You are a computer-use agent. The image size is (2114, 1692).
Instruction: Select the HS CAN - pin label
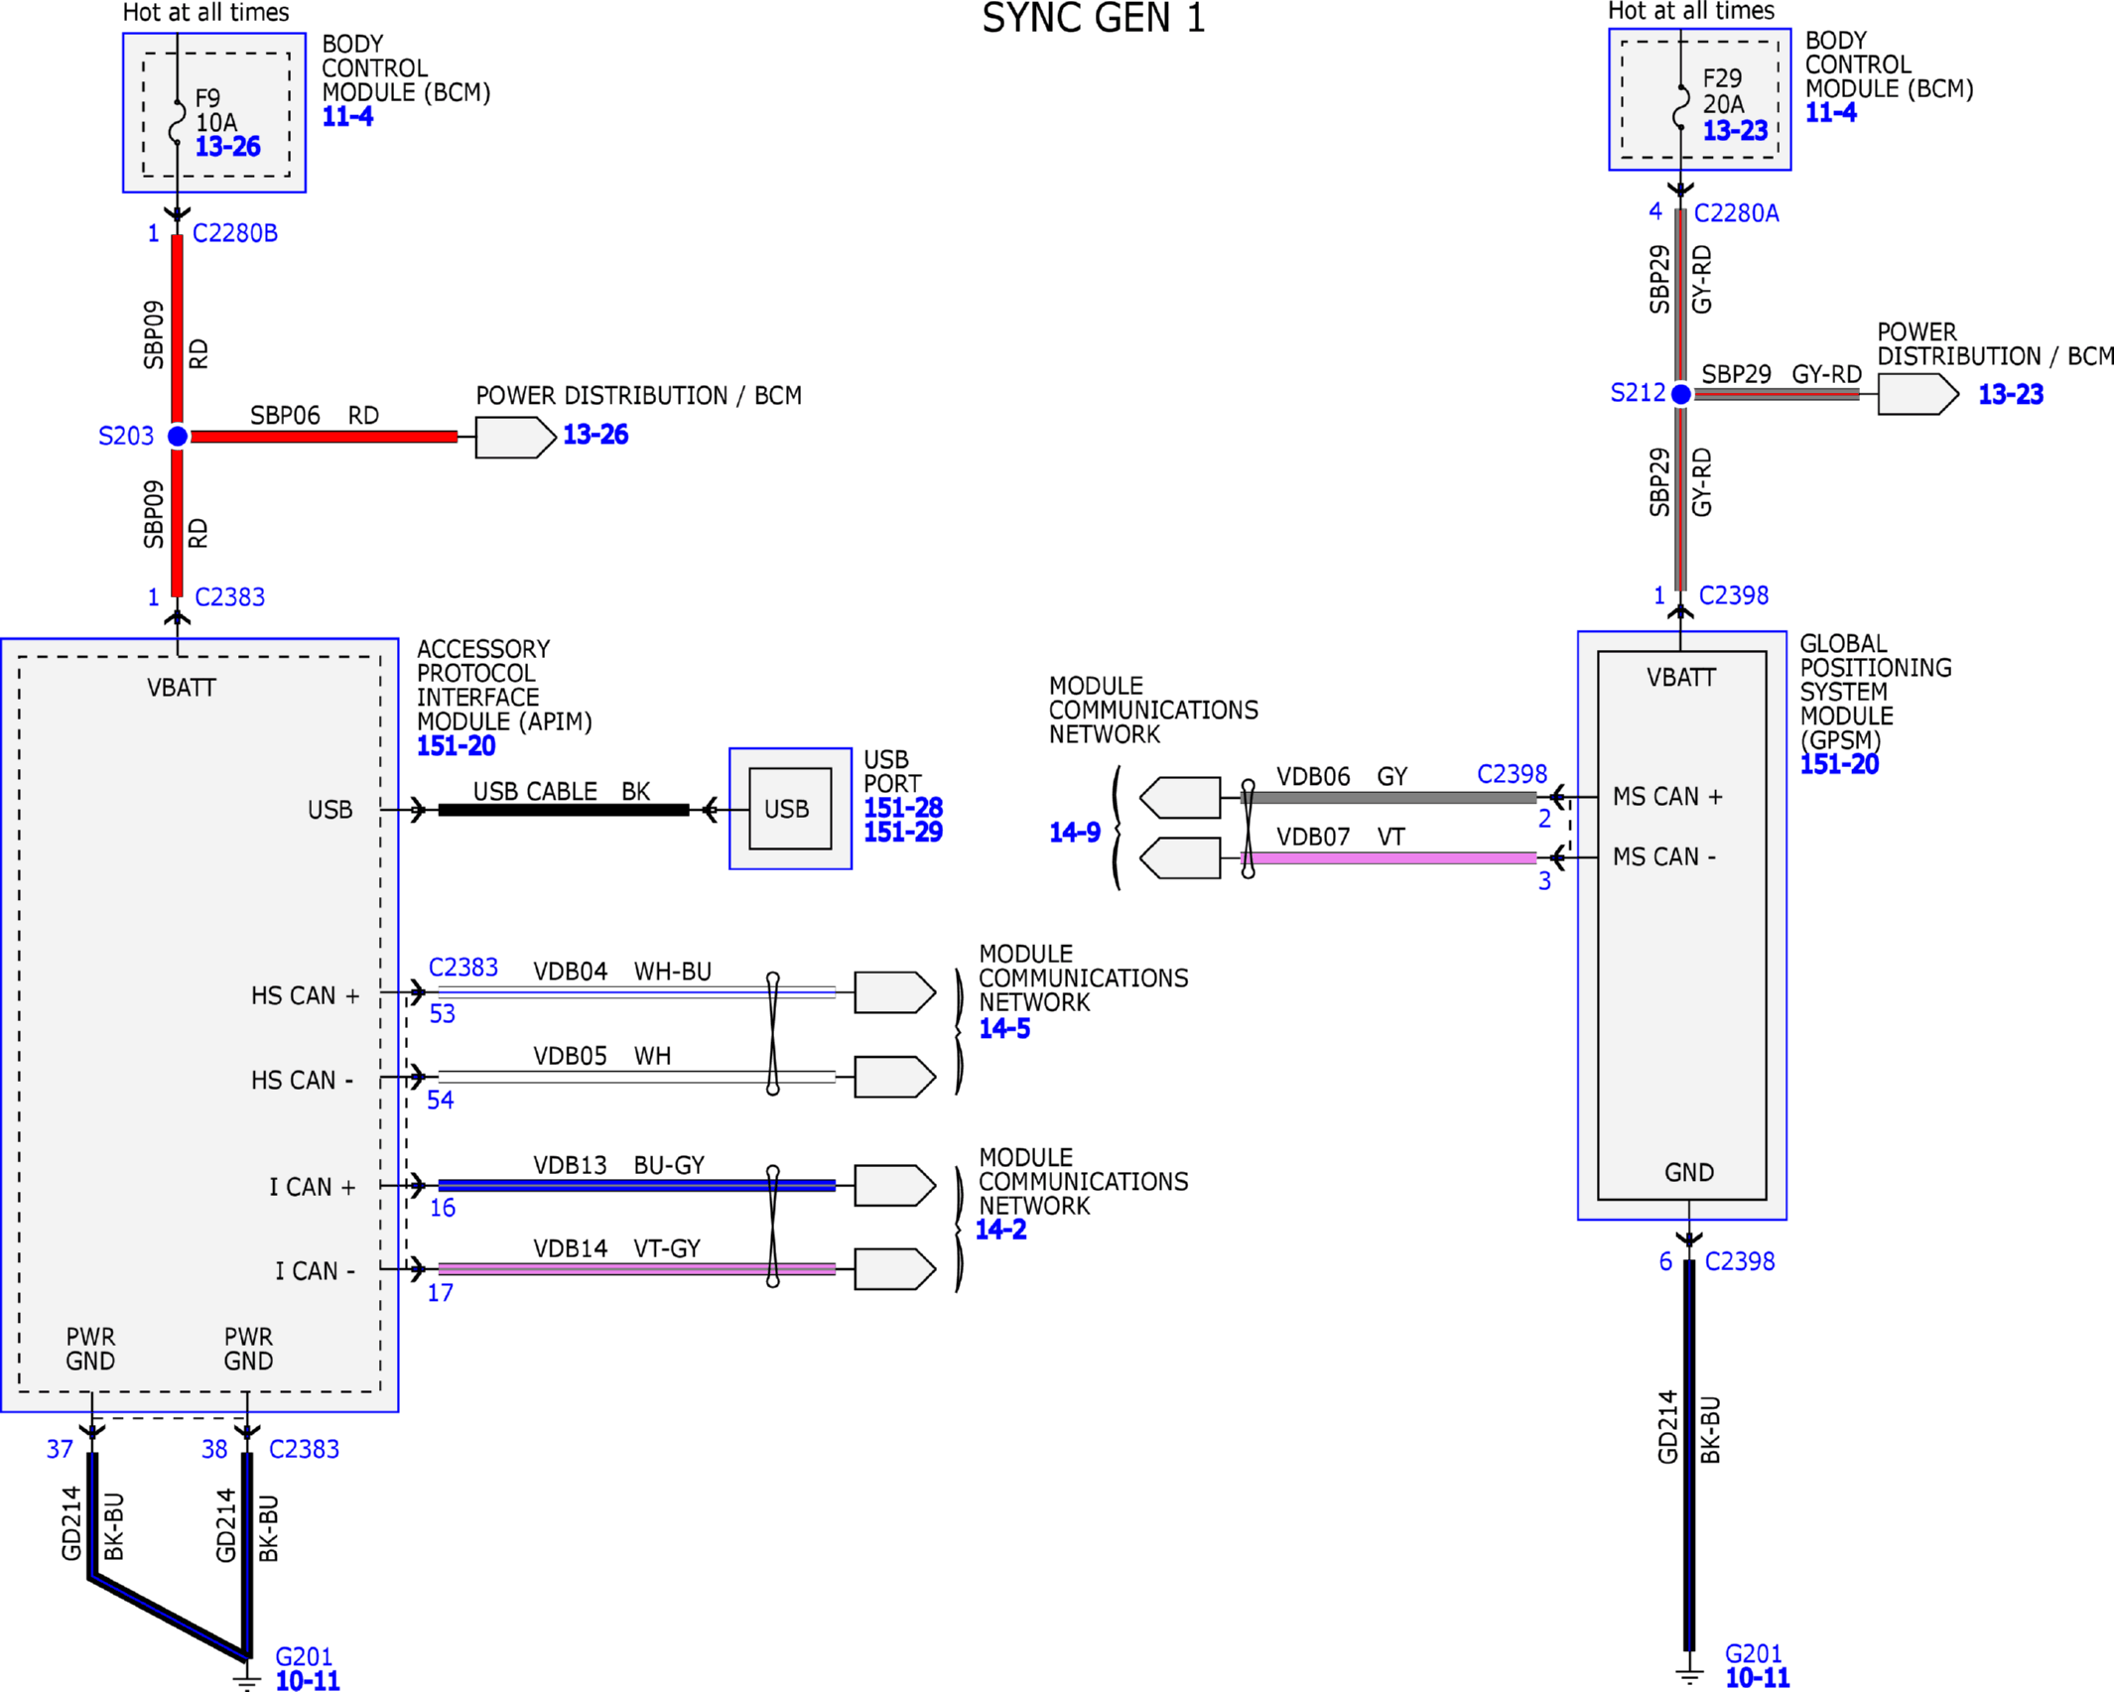click(302, 1080)
